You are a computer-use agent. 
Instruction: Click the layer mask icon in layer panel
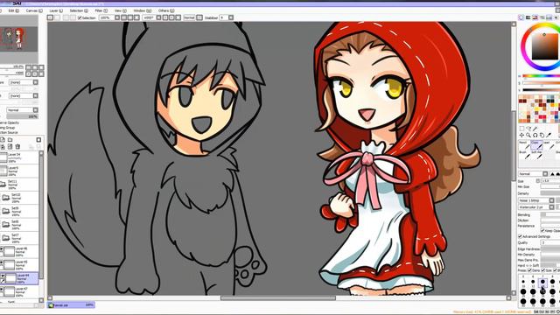[10, 146]
